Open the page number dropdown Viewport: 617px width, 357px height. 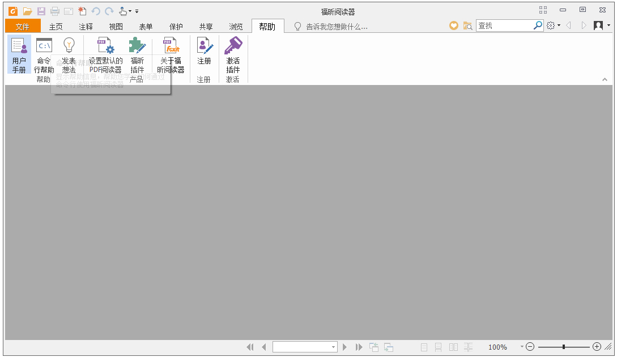point(333,347)
